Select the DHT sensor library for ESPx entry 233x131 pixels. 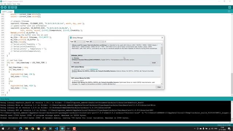coord(115,81)
